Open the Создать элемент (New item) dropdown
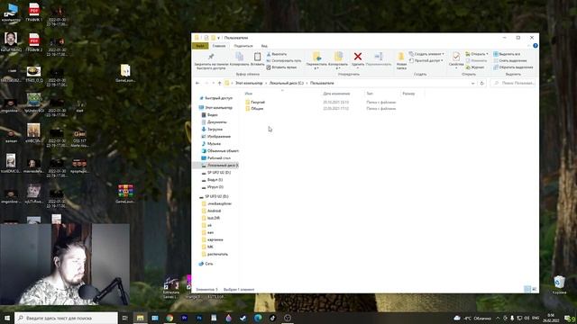 pos(426,54)
